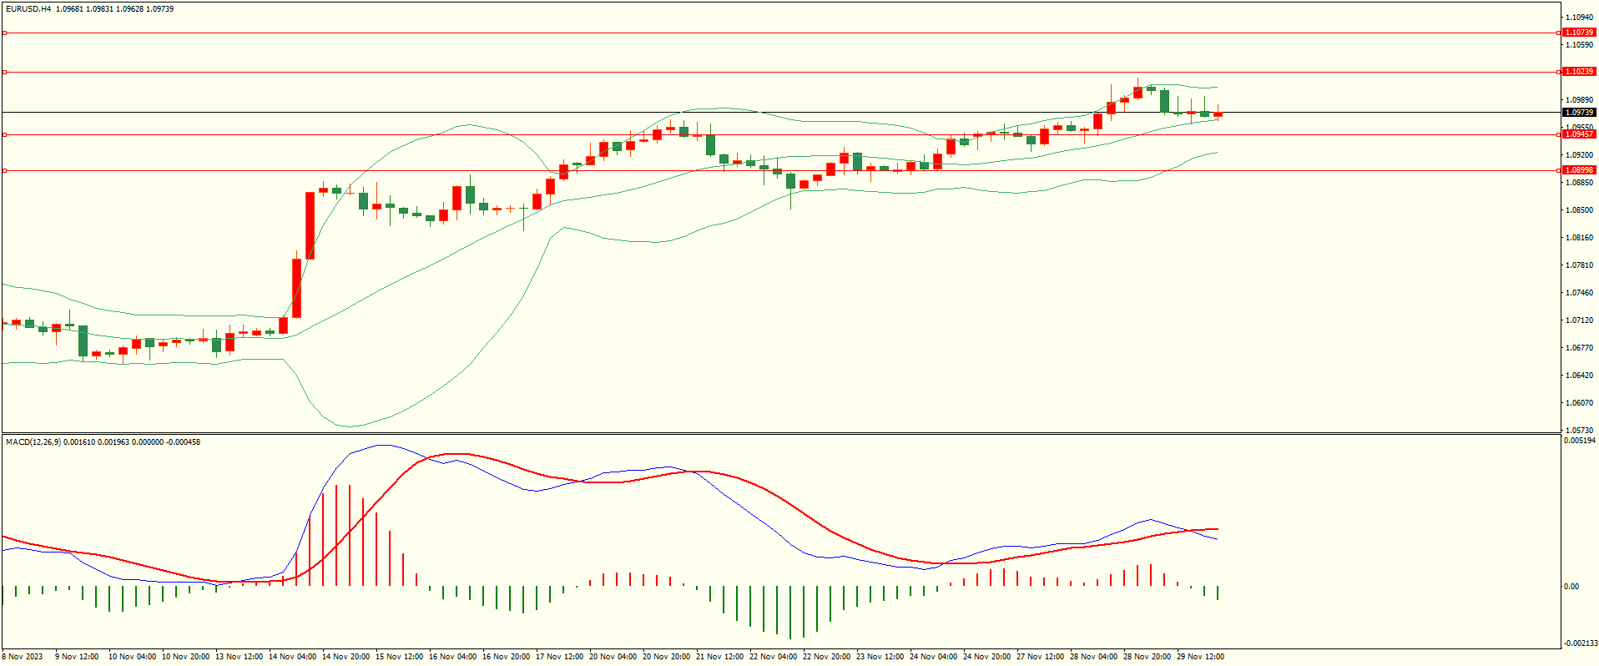Select the red 1.10739 price level tag

pos(1579,33)
